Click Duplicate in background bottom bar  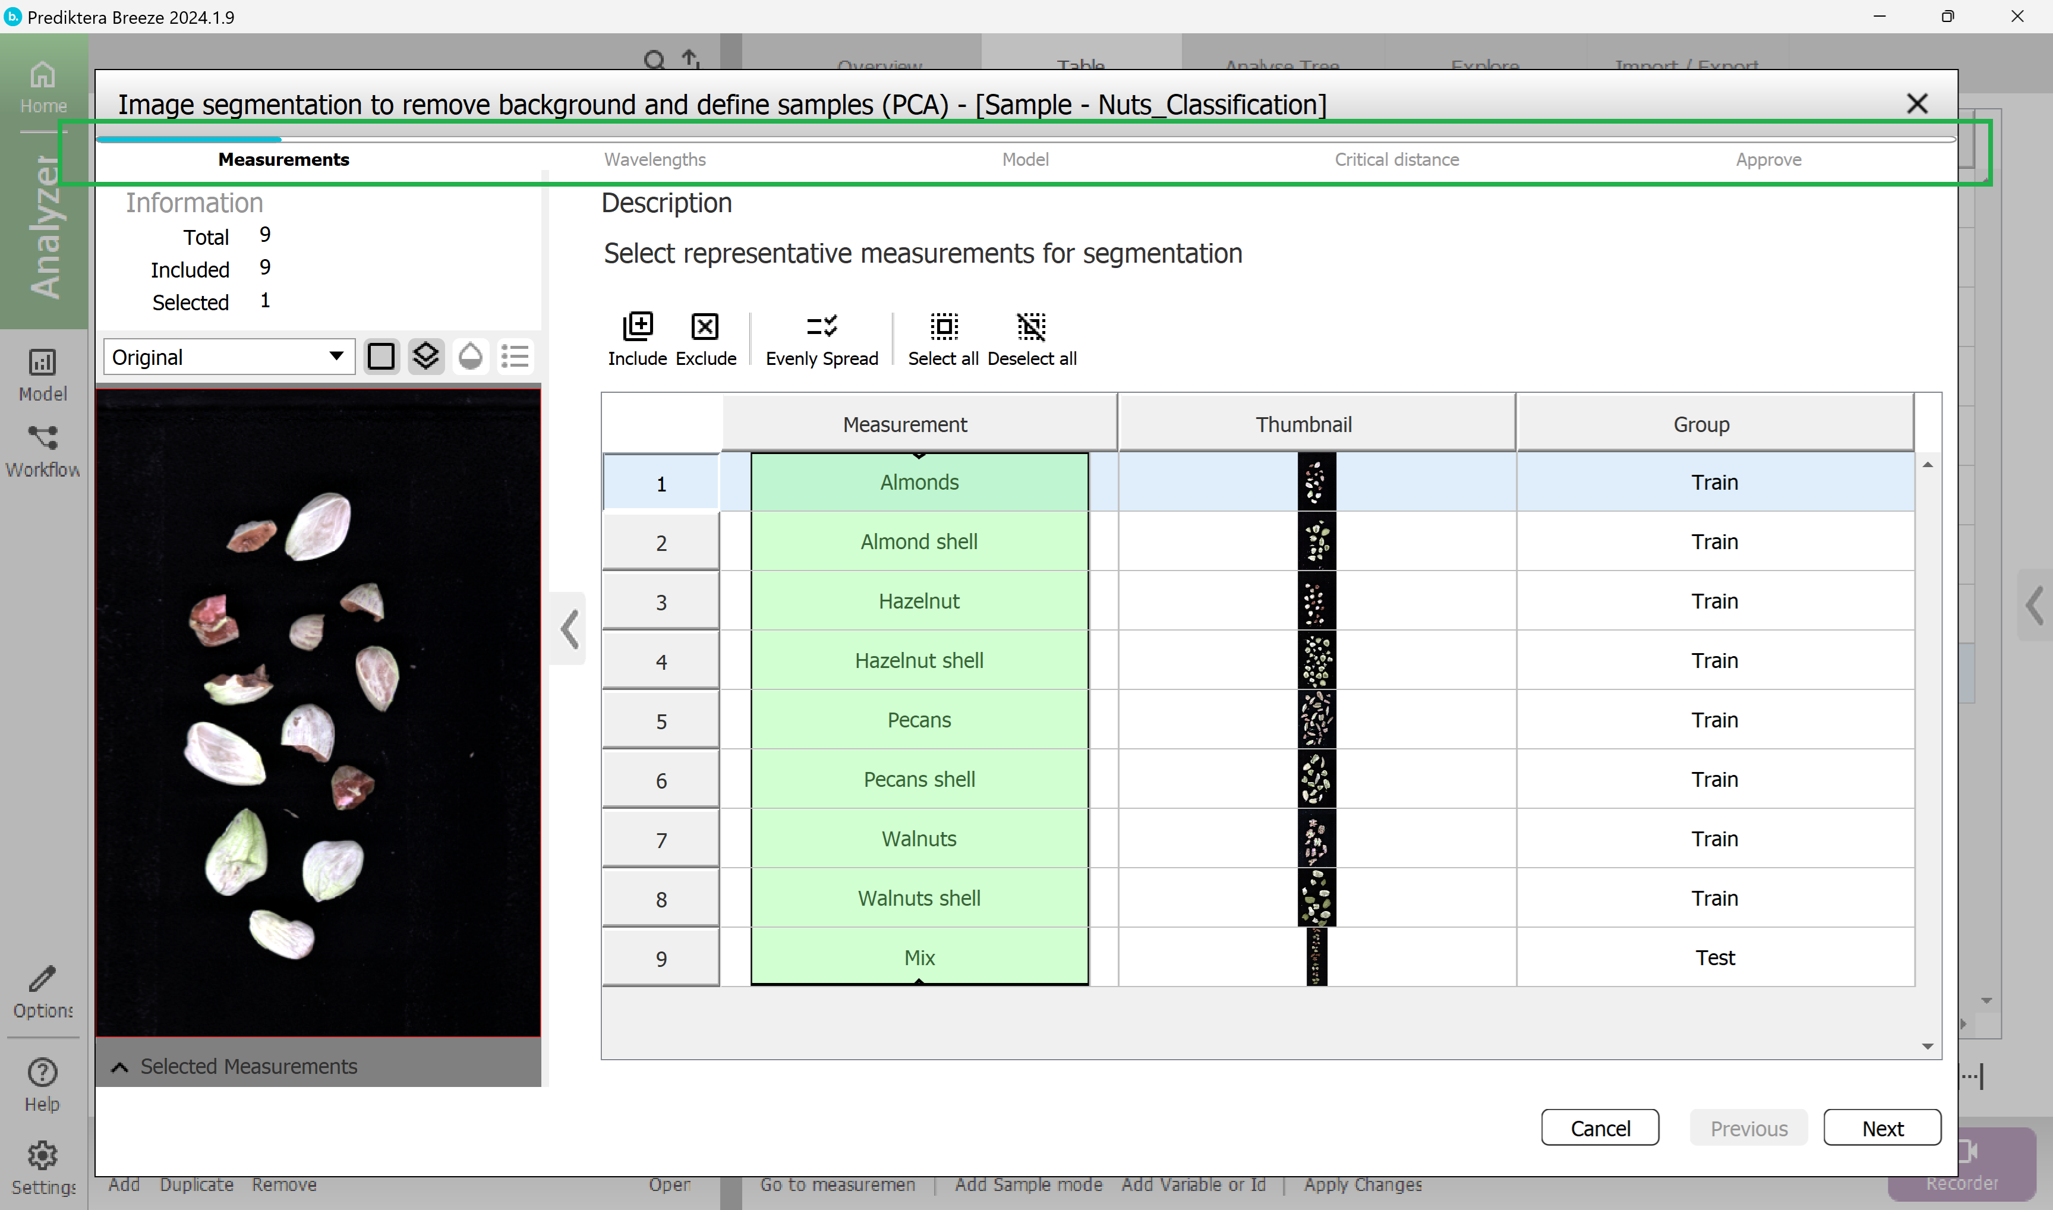(x=197, y=1184)
